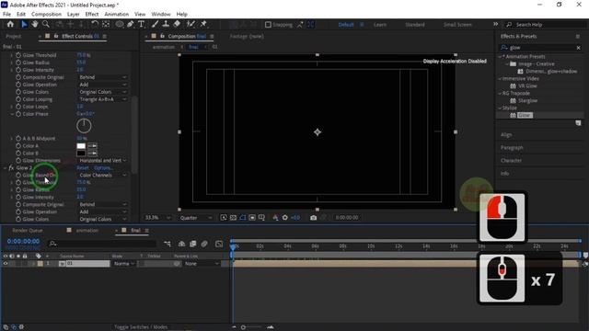Click the Show Channel color icon
Screen dimensions: 589x331
tap(275, 218)
